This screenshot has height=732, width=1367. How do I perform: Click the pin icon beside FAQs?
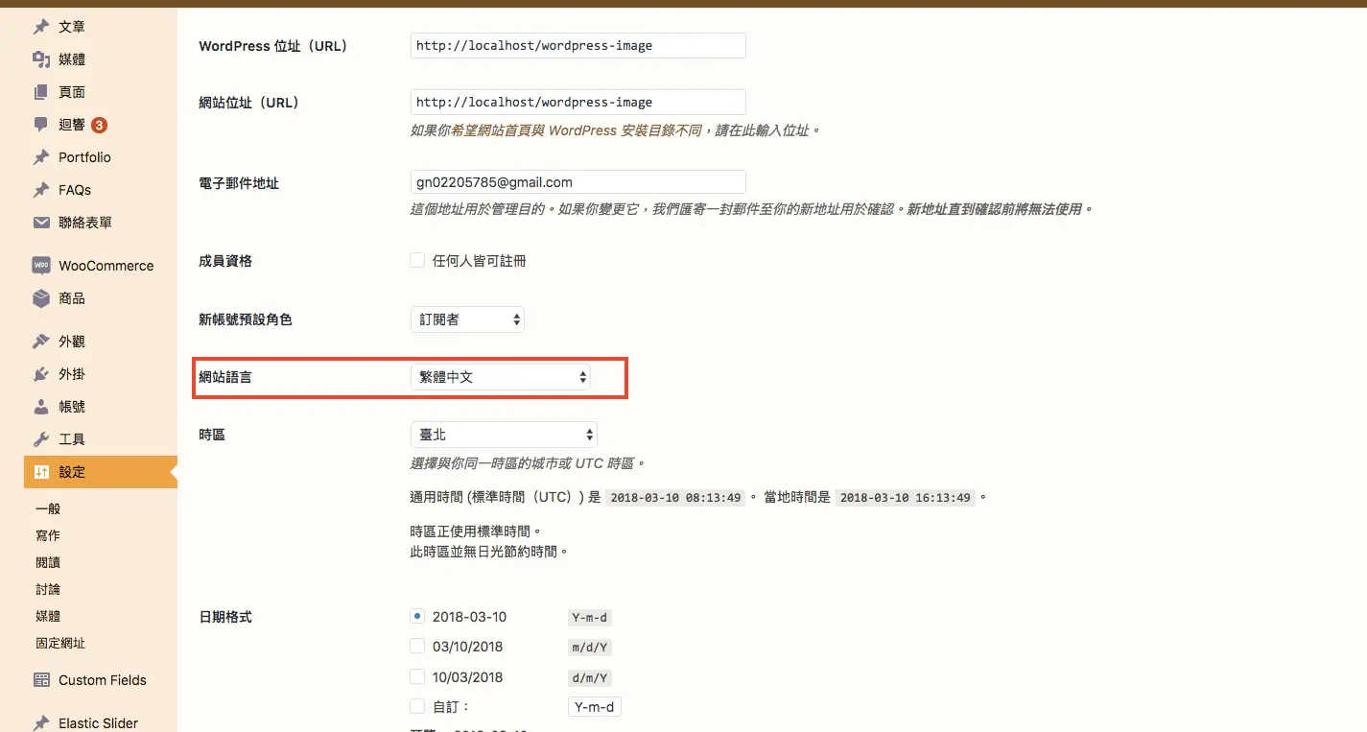(41, 190)
